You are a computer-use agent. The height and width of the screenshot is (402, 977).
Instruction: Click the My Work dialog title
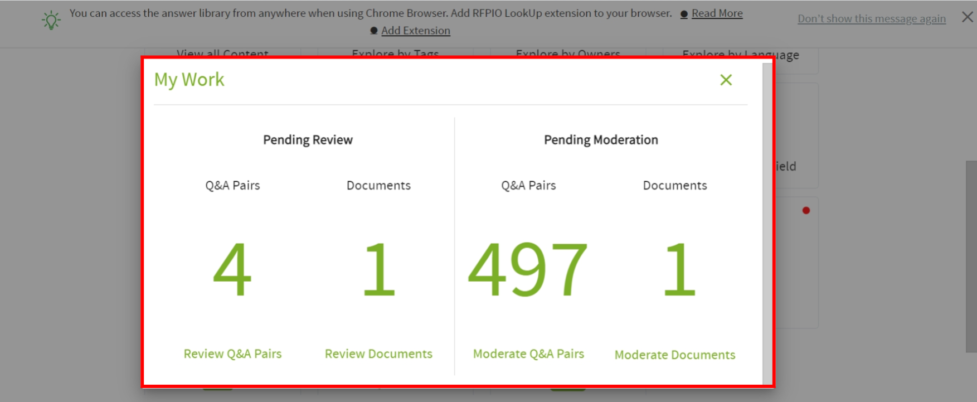pos(189,80)
